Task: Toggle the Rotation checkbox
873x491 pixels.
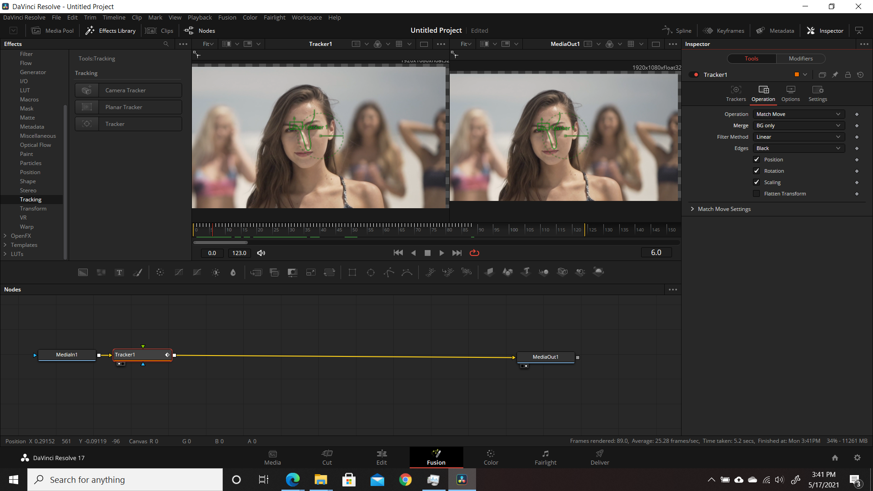Action: click(757, 171)
